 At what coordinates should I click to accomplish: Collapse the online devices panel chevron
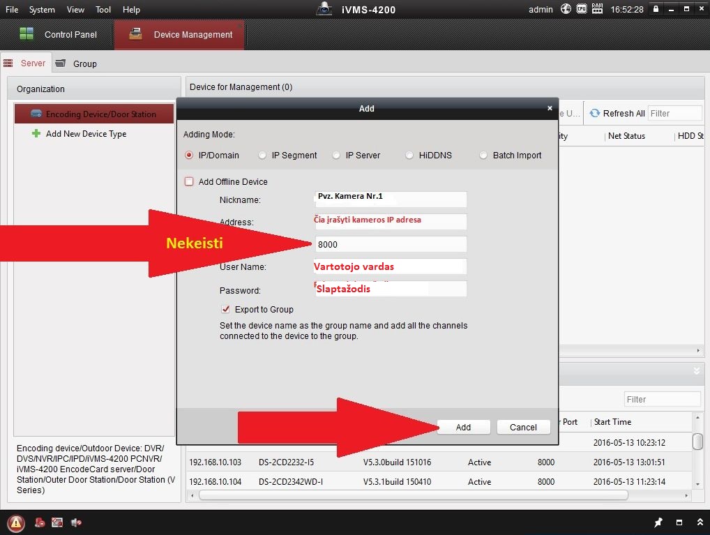[697, 371]
